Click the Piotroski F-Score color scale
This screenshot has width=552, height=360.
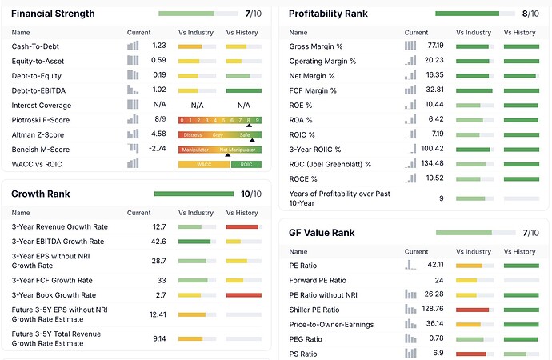219,120
